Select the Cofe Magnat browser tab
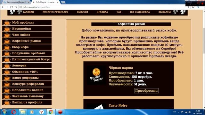Viewport: 205px width, 115px height. pyautogui.click(x=45, y=2)
